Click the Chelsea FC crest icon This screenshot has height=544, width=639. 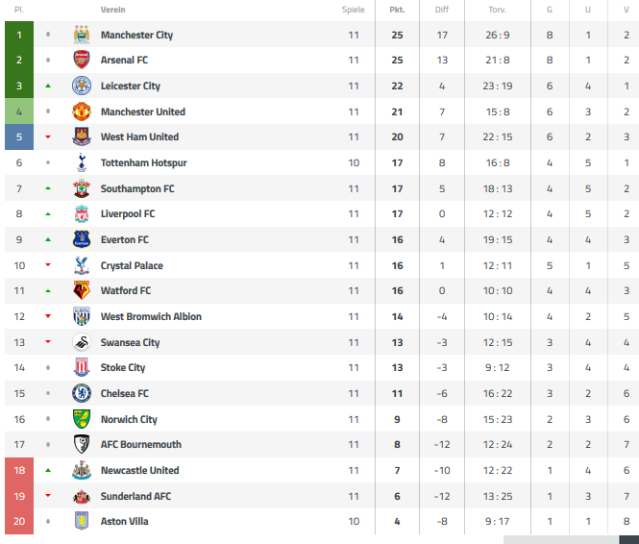click(x=82, y=393)
